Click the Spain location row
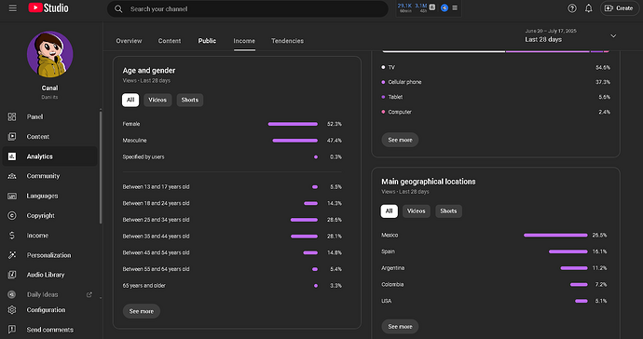Image resolution: width=643 pixels, height=339 pixels. pos(494,251)
